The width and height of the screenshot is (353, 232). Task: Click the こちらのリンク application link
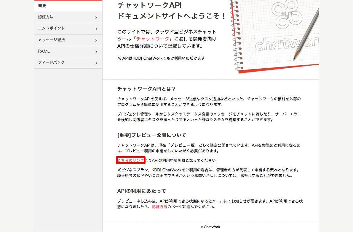point(131,160)
